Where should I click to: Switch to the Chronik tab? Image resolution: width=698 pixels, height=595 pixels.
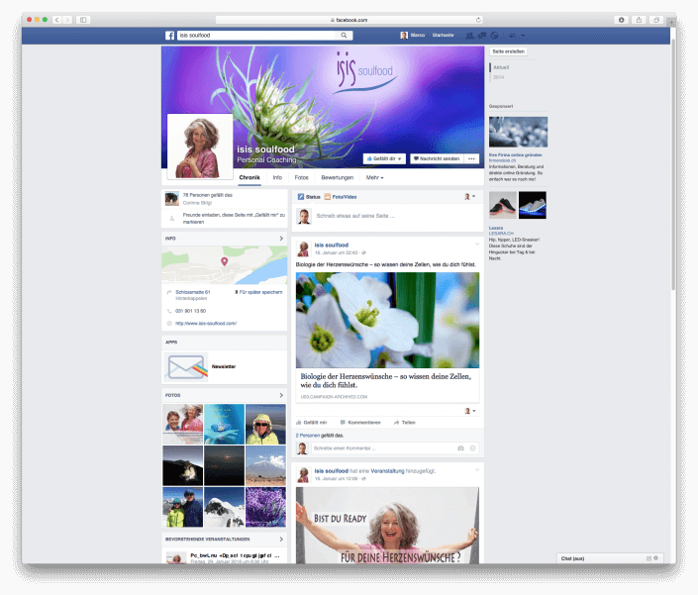pos(249,177)
